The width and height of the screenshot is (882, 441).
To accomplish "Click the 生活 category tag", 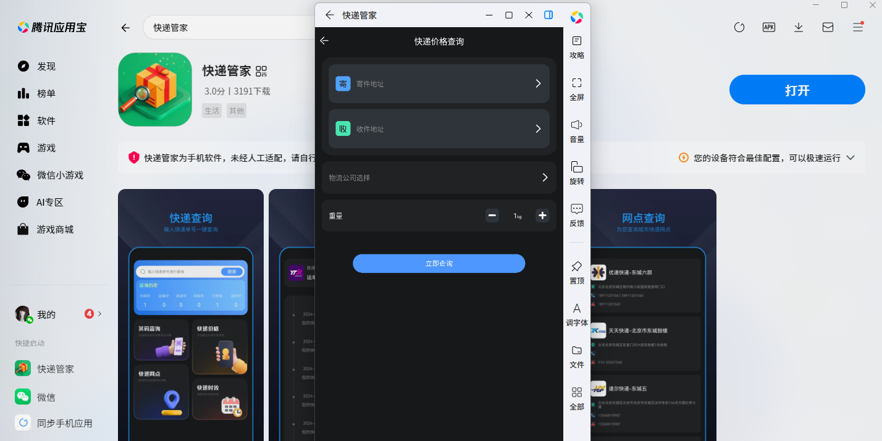I will pyautogui.click(x=212, y=111).
